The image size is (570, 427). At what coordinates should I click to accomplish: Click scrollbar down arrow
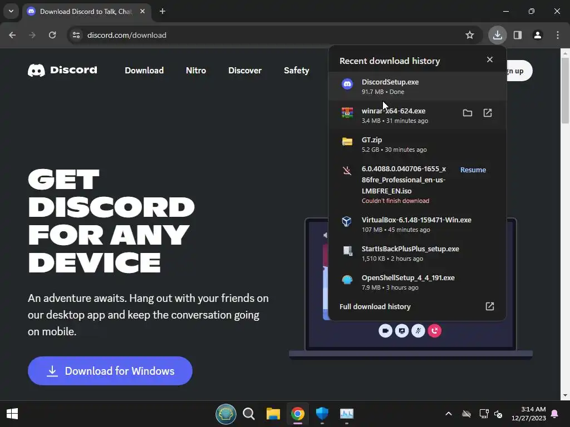[565, 395]
